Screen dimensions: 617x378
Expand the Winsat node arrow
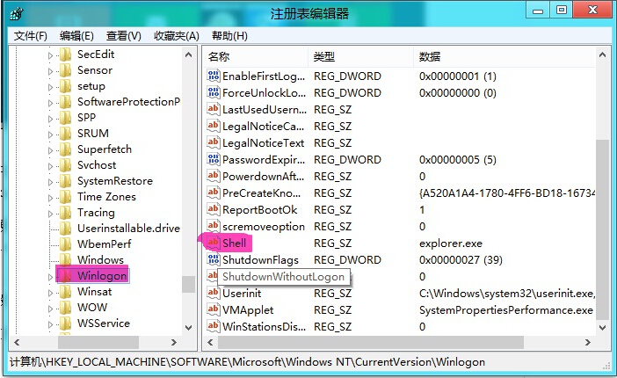click(x=50, y=293)
